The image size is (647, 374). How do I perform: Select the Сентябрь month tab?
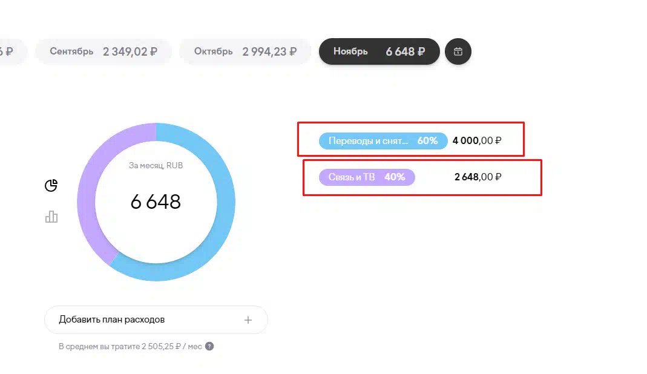pos(103,51)
